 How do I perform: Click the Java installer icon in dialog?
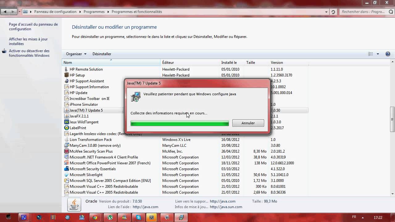tap(135, 97)
